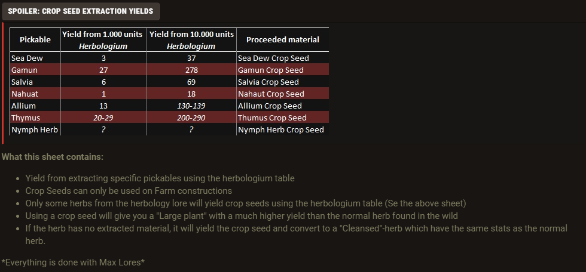This screenshot has width=586, height=272.
Task: Click the 'Everything is done with Max Lores' note
Action: [x=73, y=262]
